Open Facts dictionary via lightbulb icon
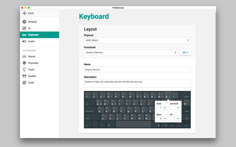The height and width of the screenshot is (147, 236). coord(24,70)
